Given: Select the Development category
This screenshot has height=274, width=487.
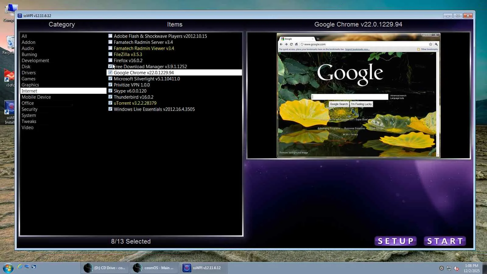Looking at the screenshot, I should pos(35,61).
